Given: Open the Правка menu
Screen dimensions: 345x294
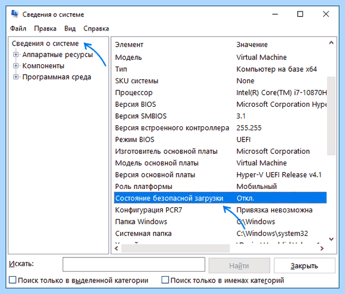Looking at the screenshot, I should [45, 29].
